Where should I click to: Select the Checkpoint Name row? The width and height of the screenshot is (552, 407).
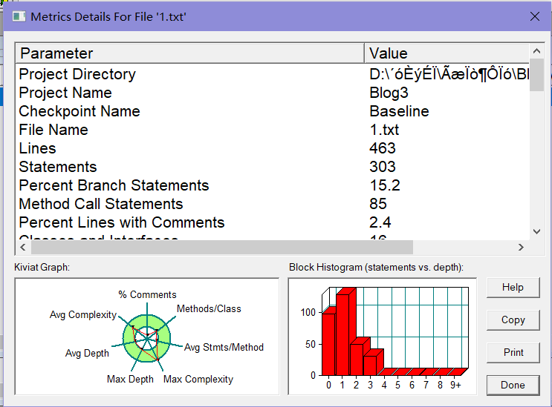coord(273,111)
